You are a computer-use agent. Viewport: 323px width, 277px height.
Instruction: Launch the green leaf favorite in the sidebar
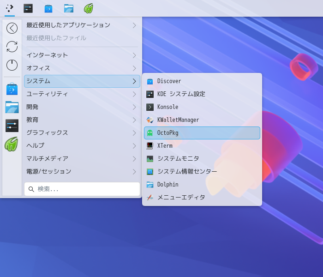[x=12, y=144]
